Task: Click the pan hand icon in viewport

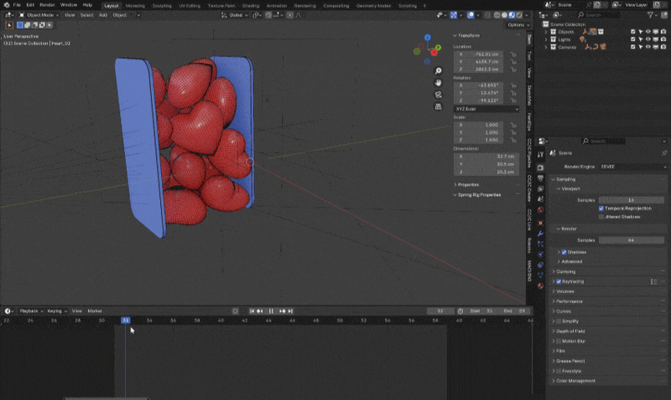Action: (439, 83)
